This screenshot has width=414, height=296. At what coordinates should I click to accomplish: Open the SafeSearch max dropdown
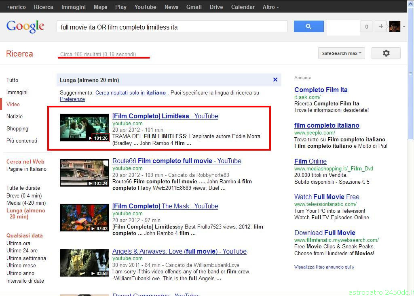point(341,53)
